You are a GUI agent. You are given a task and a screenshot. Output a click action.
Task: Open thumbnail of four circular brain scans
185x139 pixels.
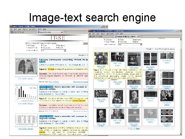coord(167,116)
